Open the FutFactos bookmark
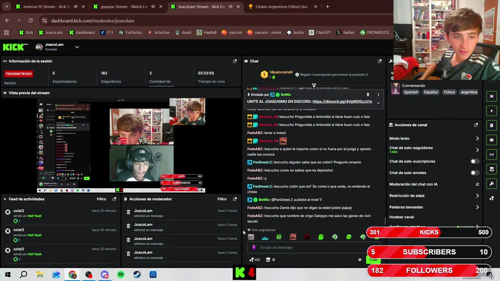This screenshot has height=281, width=500. pyautogui.click(x=130, y=32)
